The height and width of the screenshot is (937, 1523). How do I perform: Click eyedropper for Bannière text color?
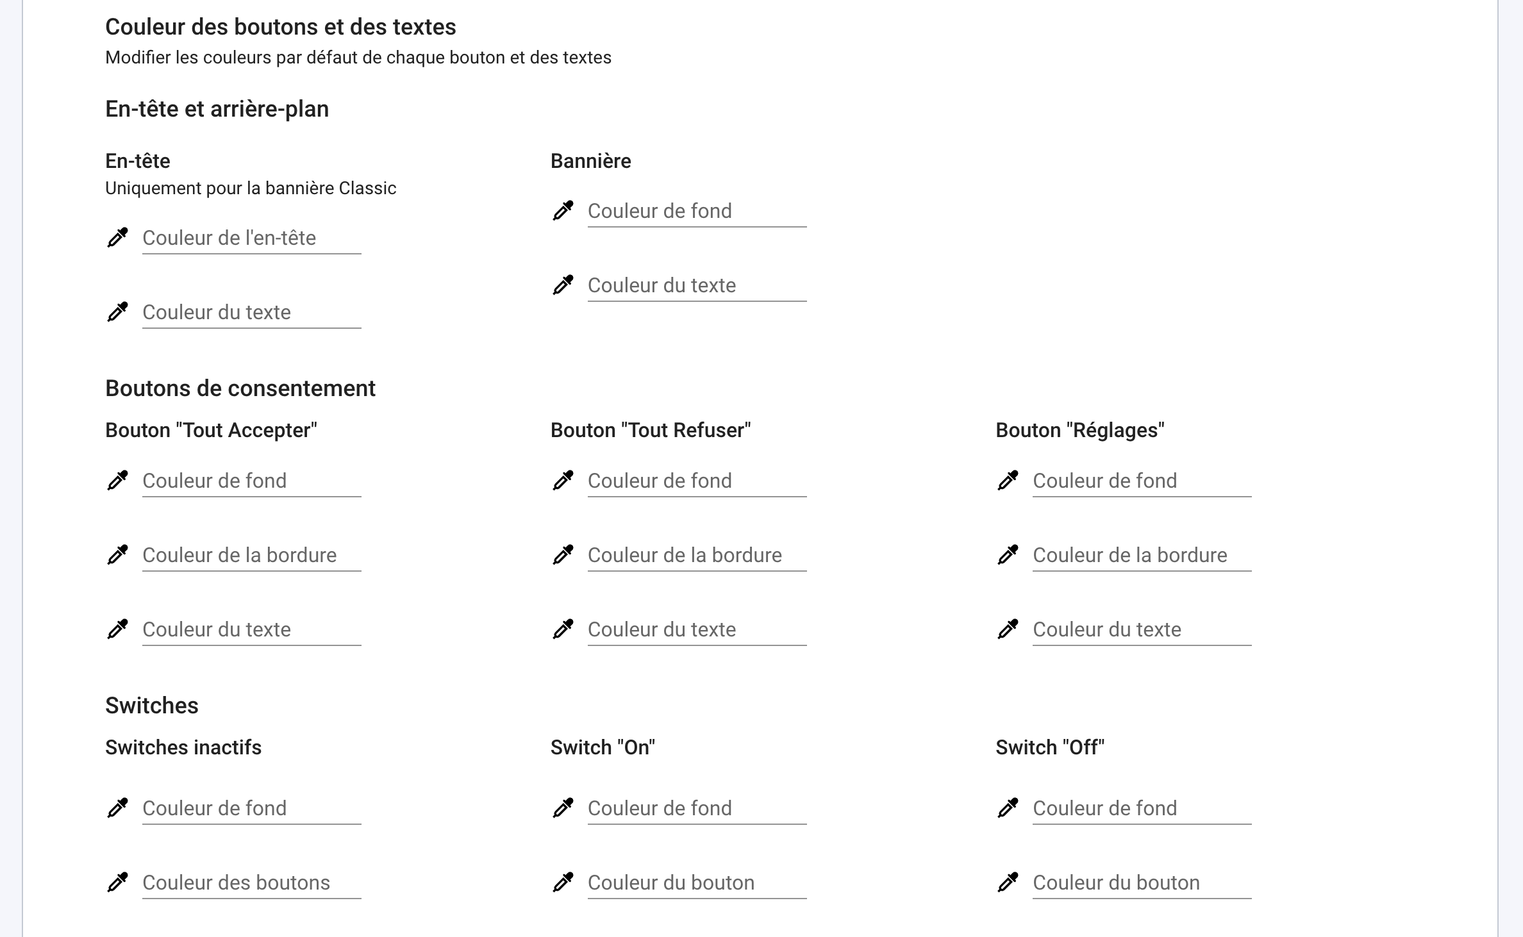pyautogui.click(x=563, y=285)
